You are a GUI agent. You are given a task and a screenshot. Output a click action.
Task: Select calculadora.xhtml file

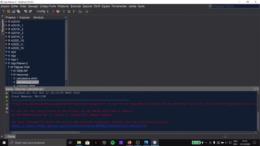pyautogui.click(x=26, y=78)
